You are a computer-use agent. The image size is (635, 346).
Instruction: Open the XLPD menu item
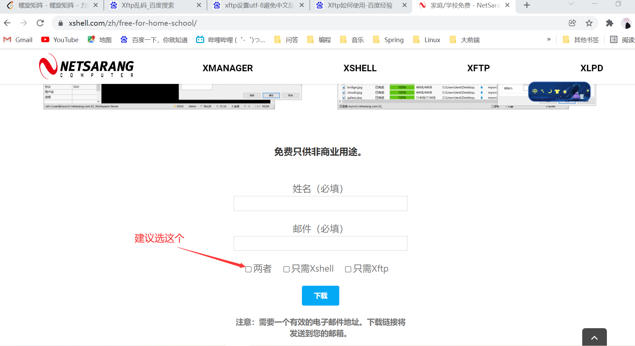pyautogui.click(x=591, y=68)
